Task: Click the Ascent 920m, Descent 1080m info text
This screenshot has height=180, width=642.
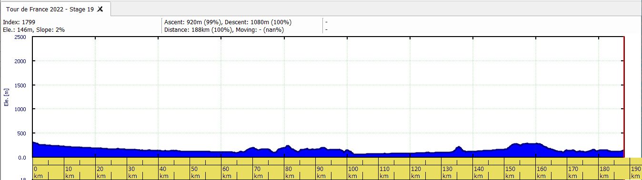Action: pos(228,22)
